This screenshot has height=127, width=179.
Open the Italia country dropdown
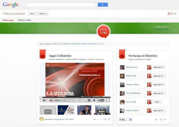[33, 14]
